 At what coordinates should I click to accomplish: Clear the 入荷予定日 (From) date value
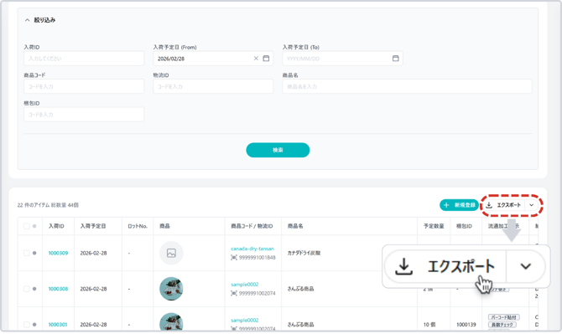256,59
